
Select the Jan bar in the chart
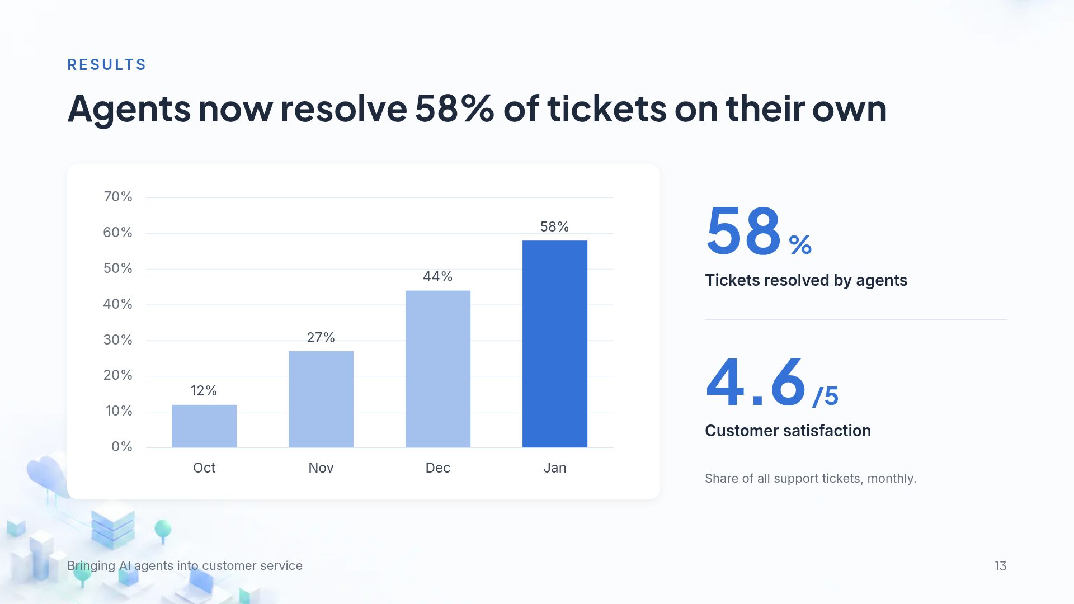tap(555, 344)
